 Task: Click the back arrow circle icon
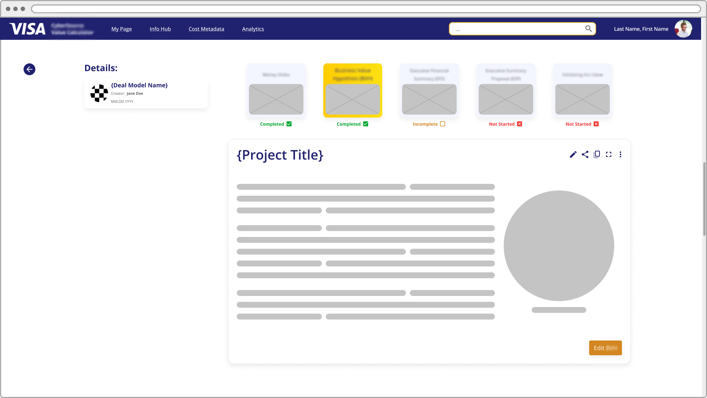point(29,69)
